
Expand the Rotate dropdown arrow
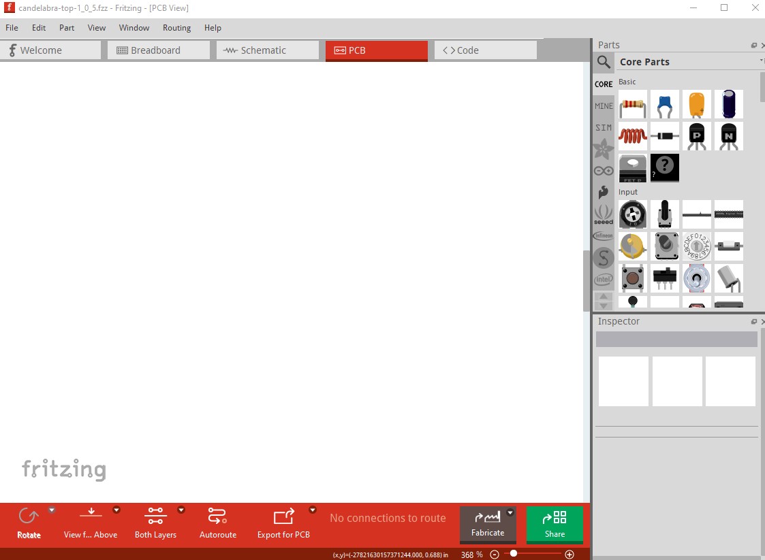tap(52, 510)
